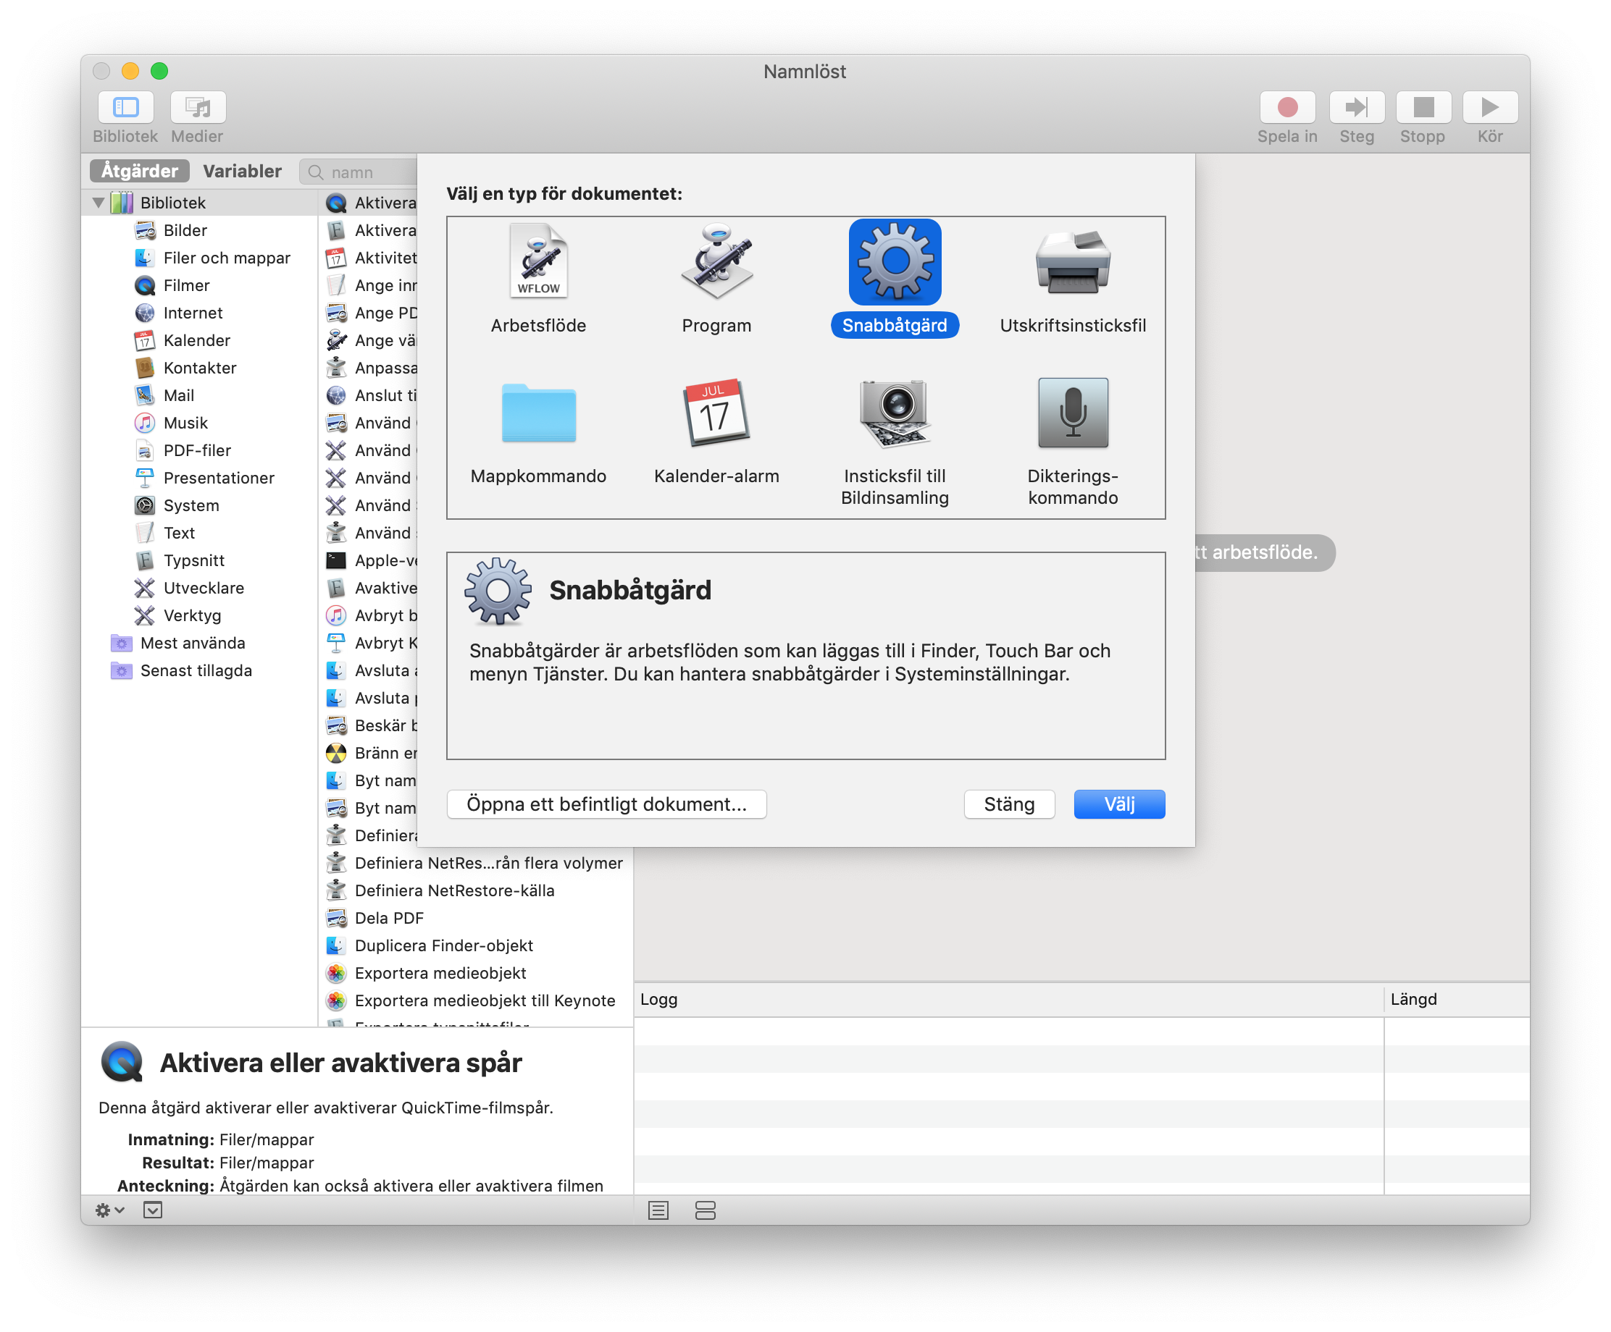Choose the Program document type icon
Screen dimensions: 1611x1332
(x=716, y=261)
